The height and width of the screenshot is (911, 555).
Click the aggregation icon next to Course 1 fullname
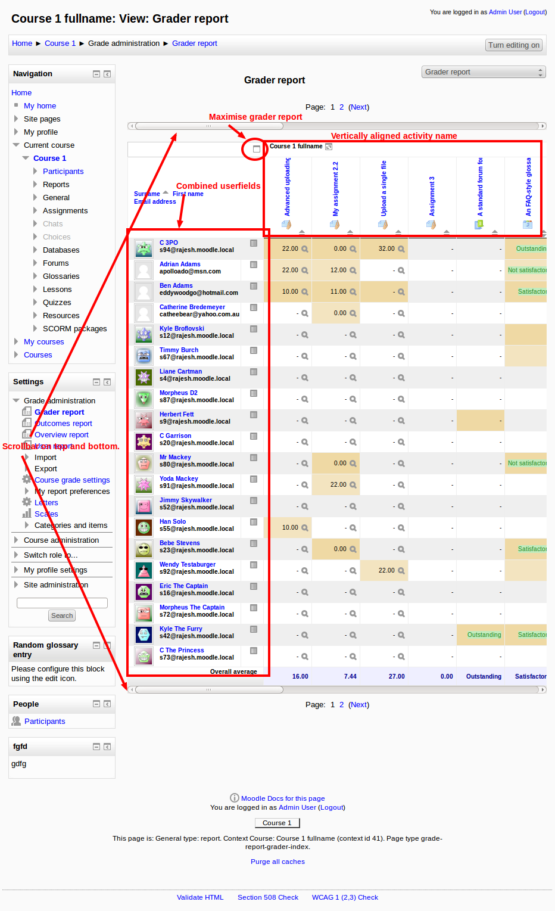(x=329, y=147)
